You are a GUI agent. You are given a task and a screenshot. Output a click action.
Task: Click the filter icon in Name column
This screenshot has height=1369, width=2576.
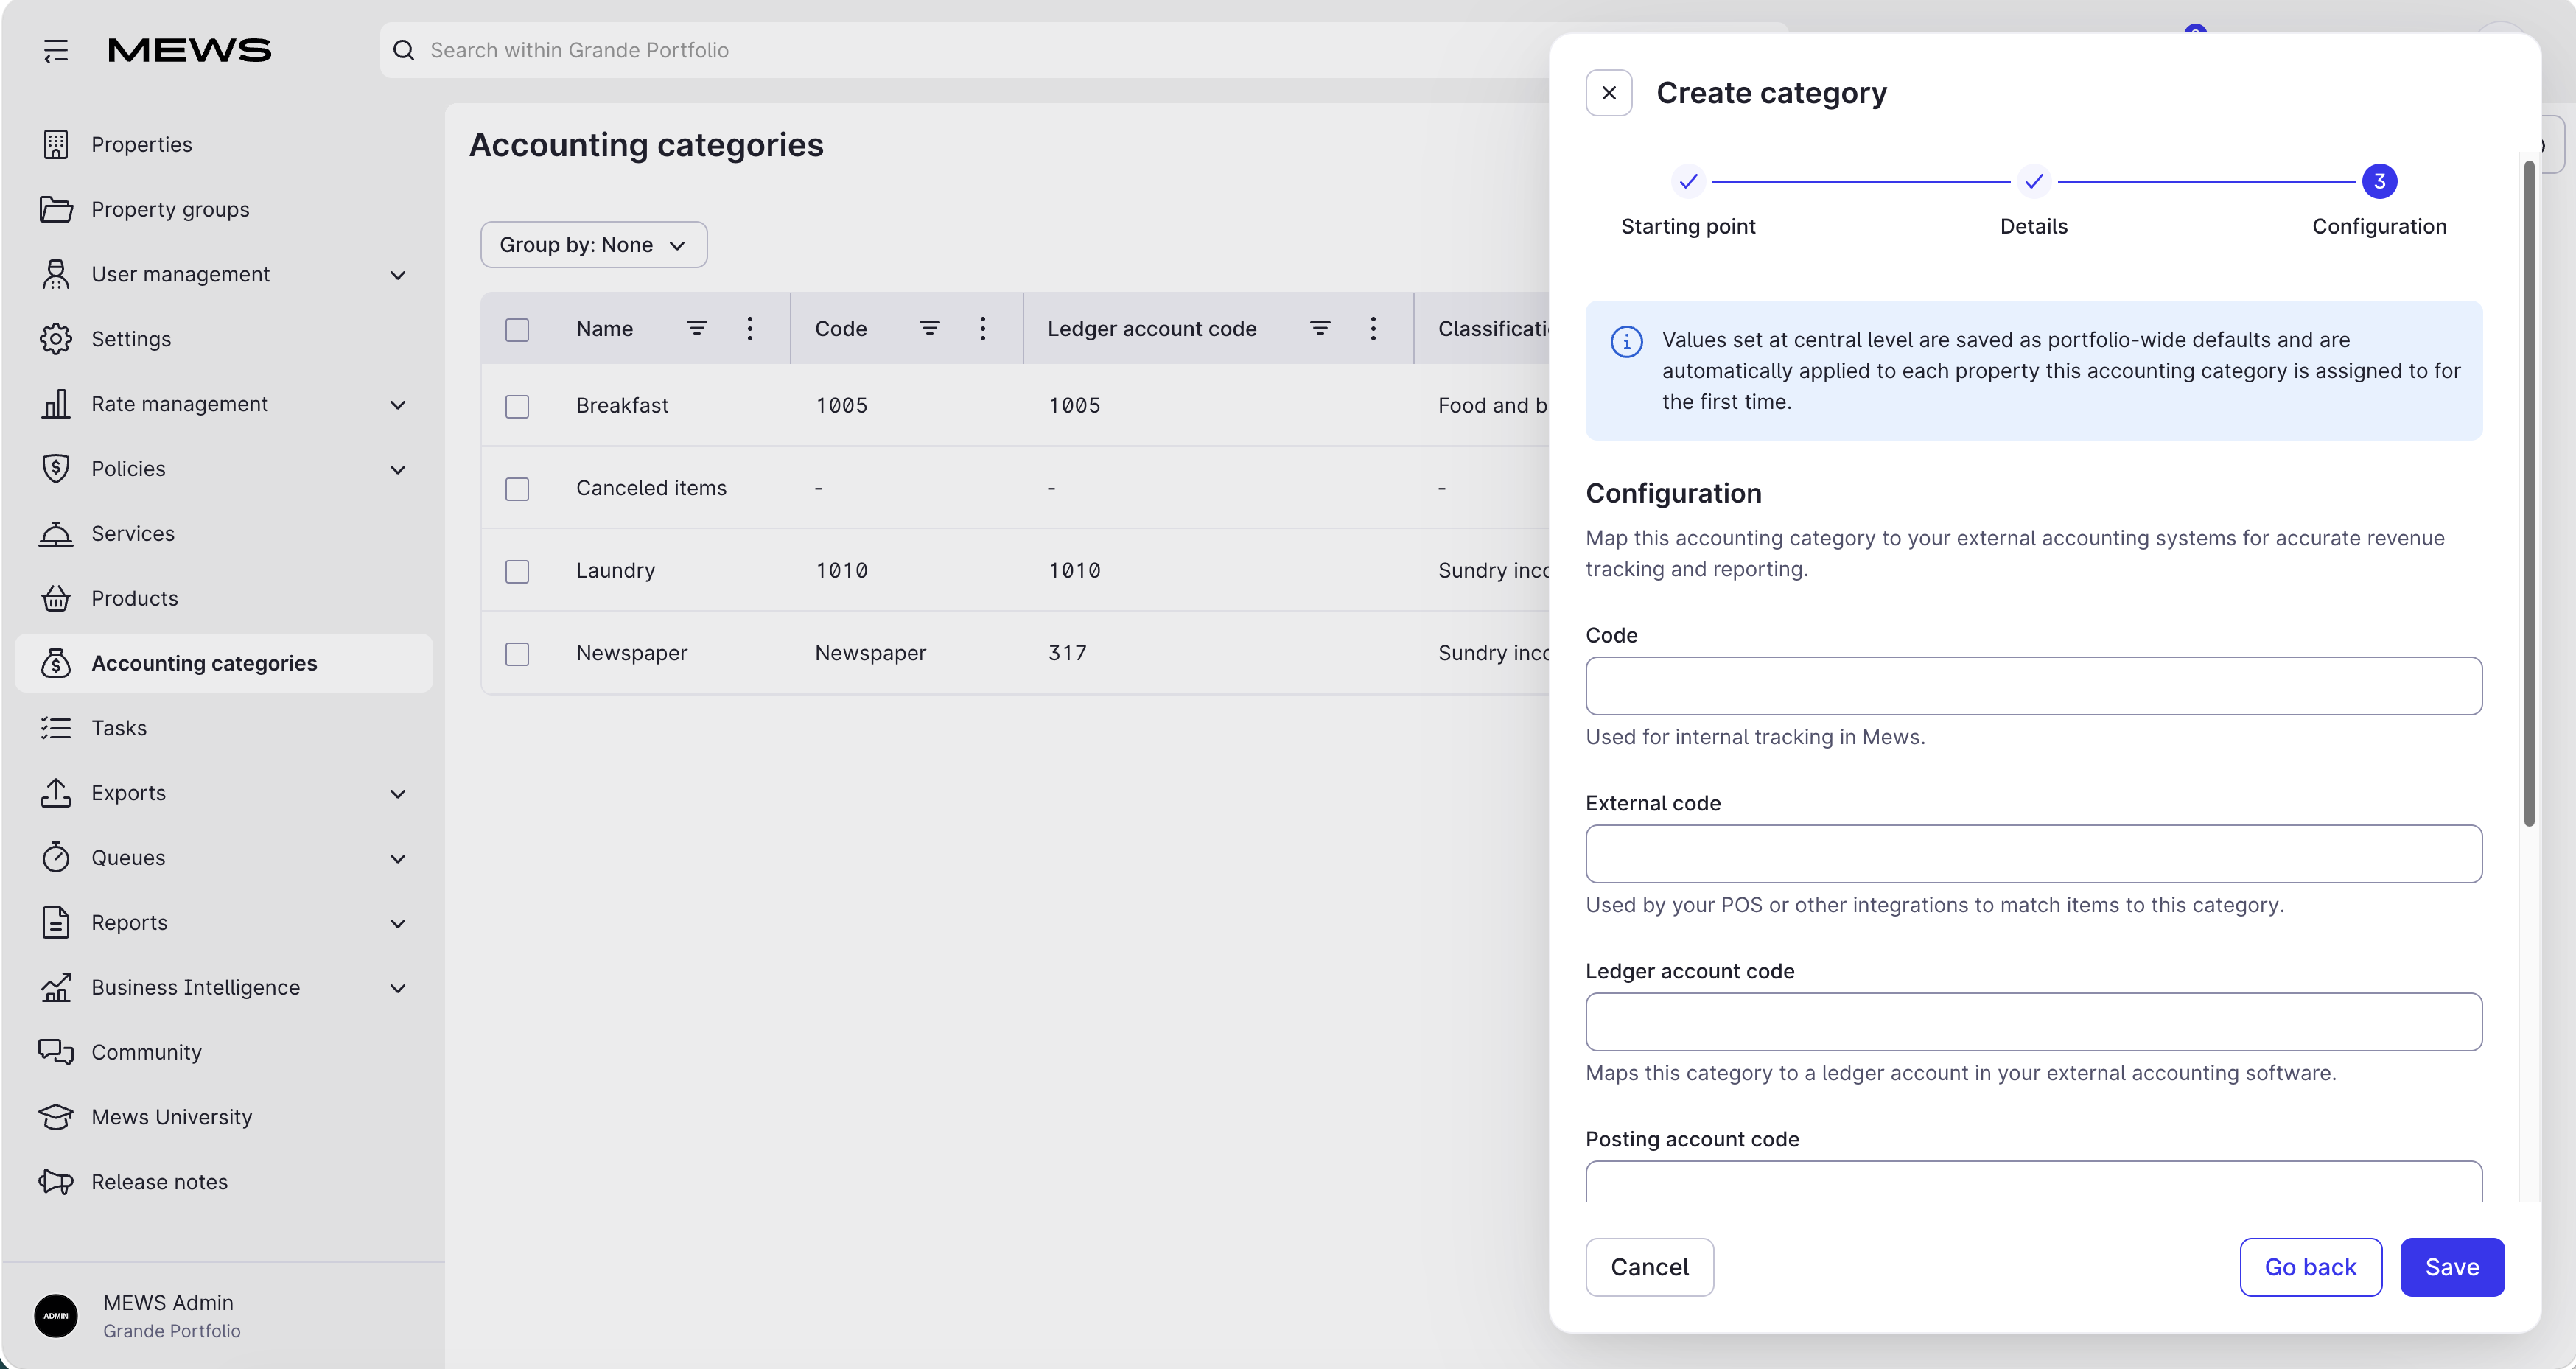pos(697,328)
